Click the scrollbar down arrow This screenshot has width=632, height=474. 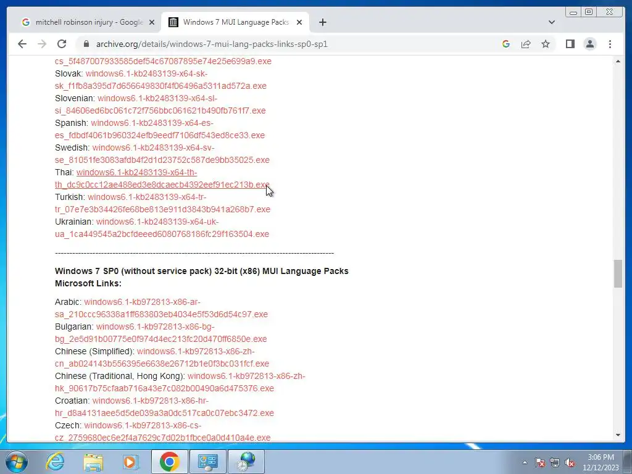click(618, 435)
